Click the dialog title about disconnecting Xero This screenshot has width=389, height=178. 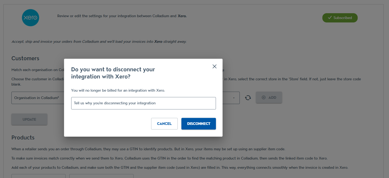(113, 73)
